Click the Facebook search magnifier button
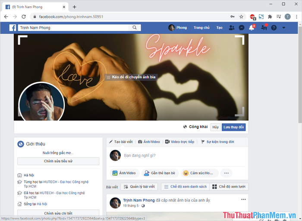The height and width of the screenshot is (221, 302). coord(135,28)
